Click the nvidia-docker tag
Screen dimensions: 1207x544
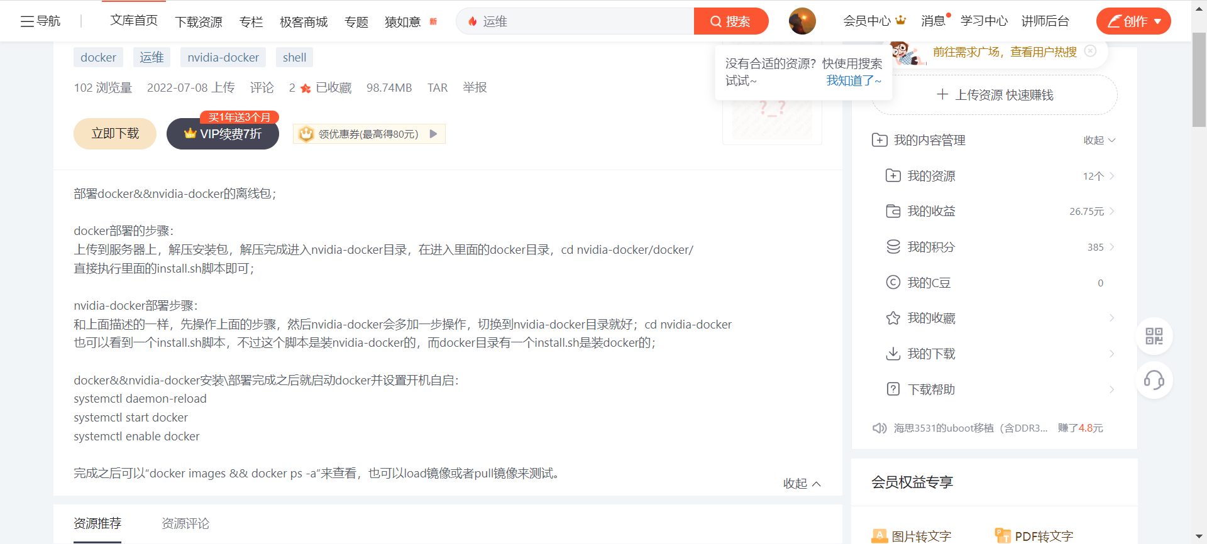[223, 57]
